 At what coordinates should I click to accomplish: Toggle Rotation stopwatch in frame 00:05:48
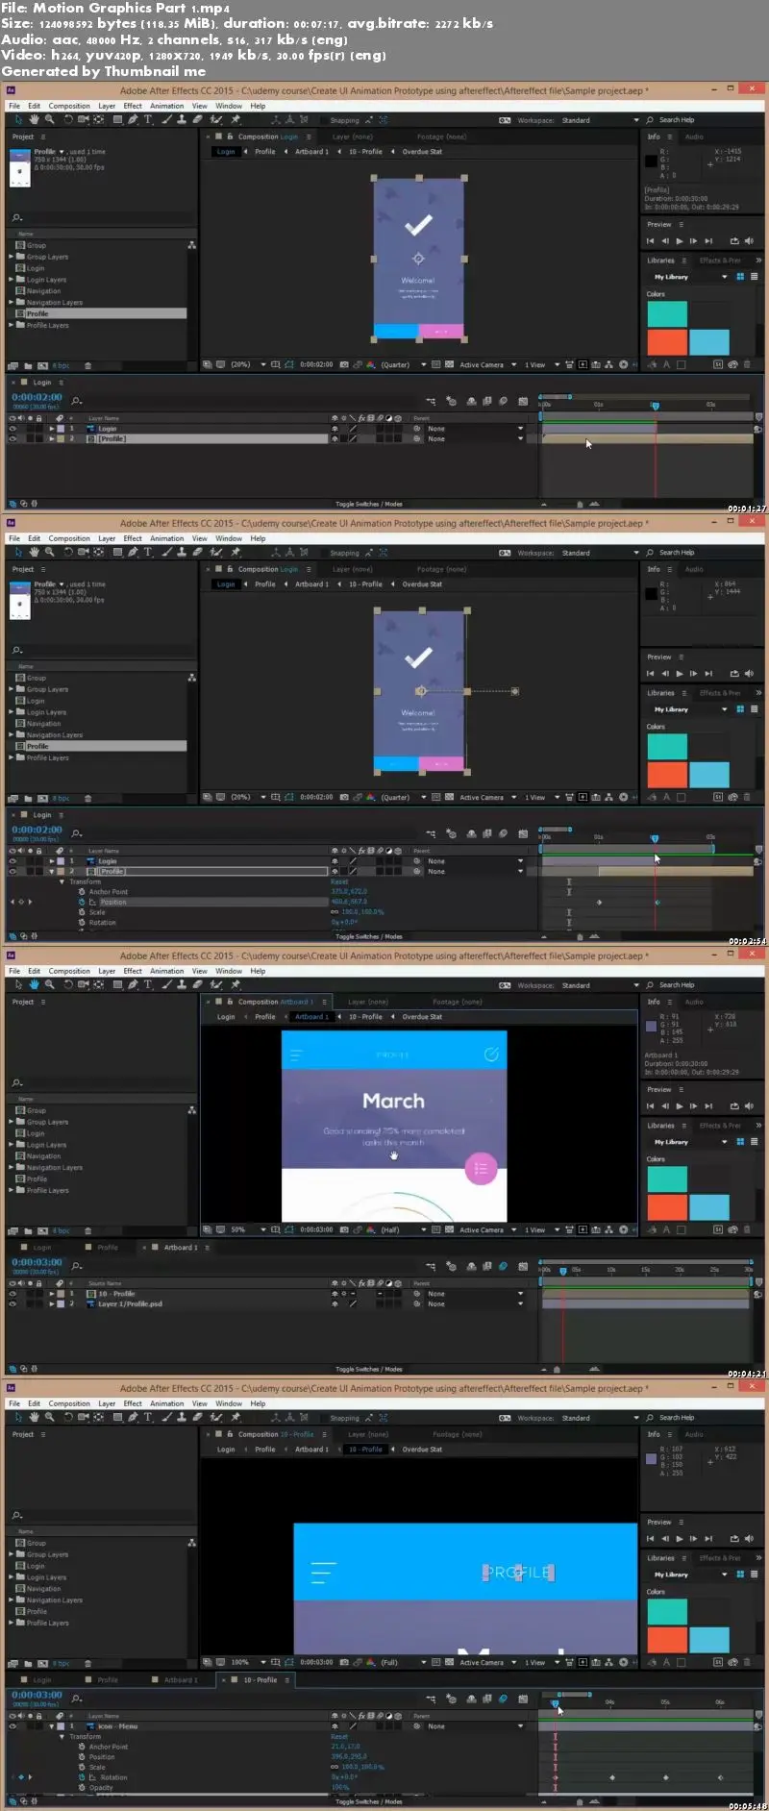[x=82, y=1777]
